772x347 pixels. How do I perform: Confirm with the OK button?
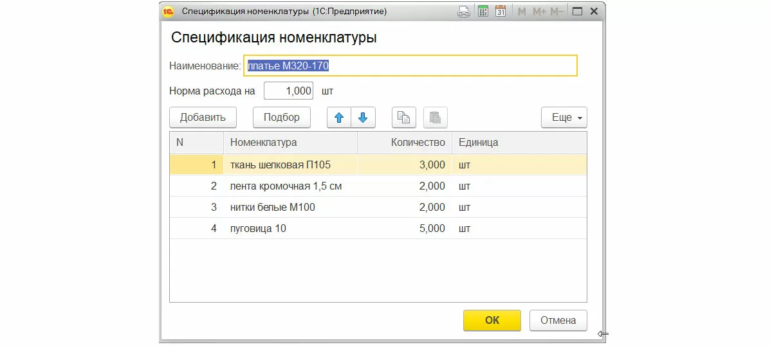492,321
